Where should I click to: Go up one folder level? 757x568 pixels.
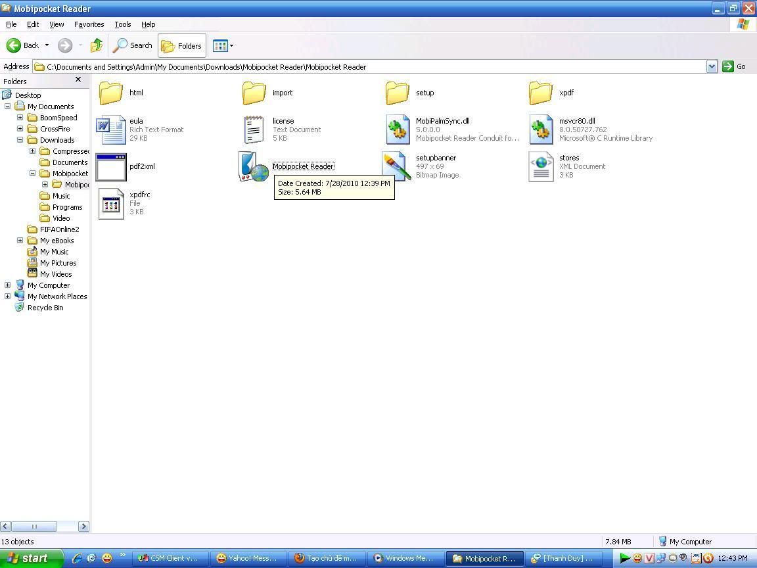(x=97, y=45)
